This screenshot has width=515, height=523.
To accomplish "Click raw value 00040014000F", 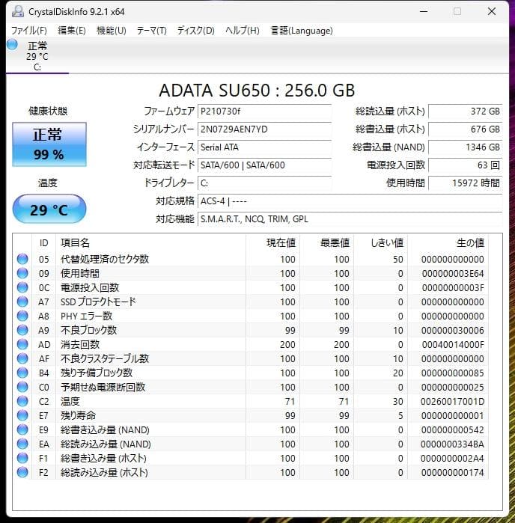I will [453, 345].
